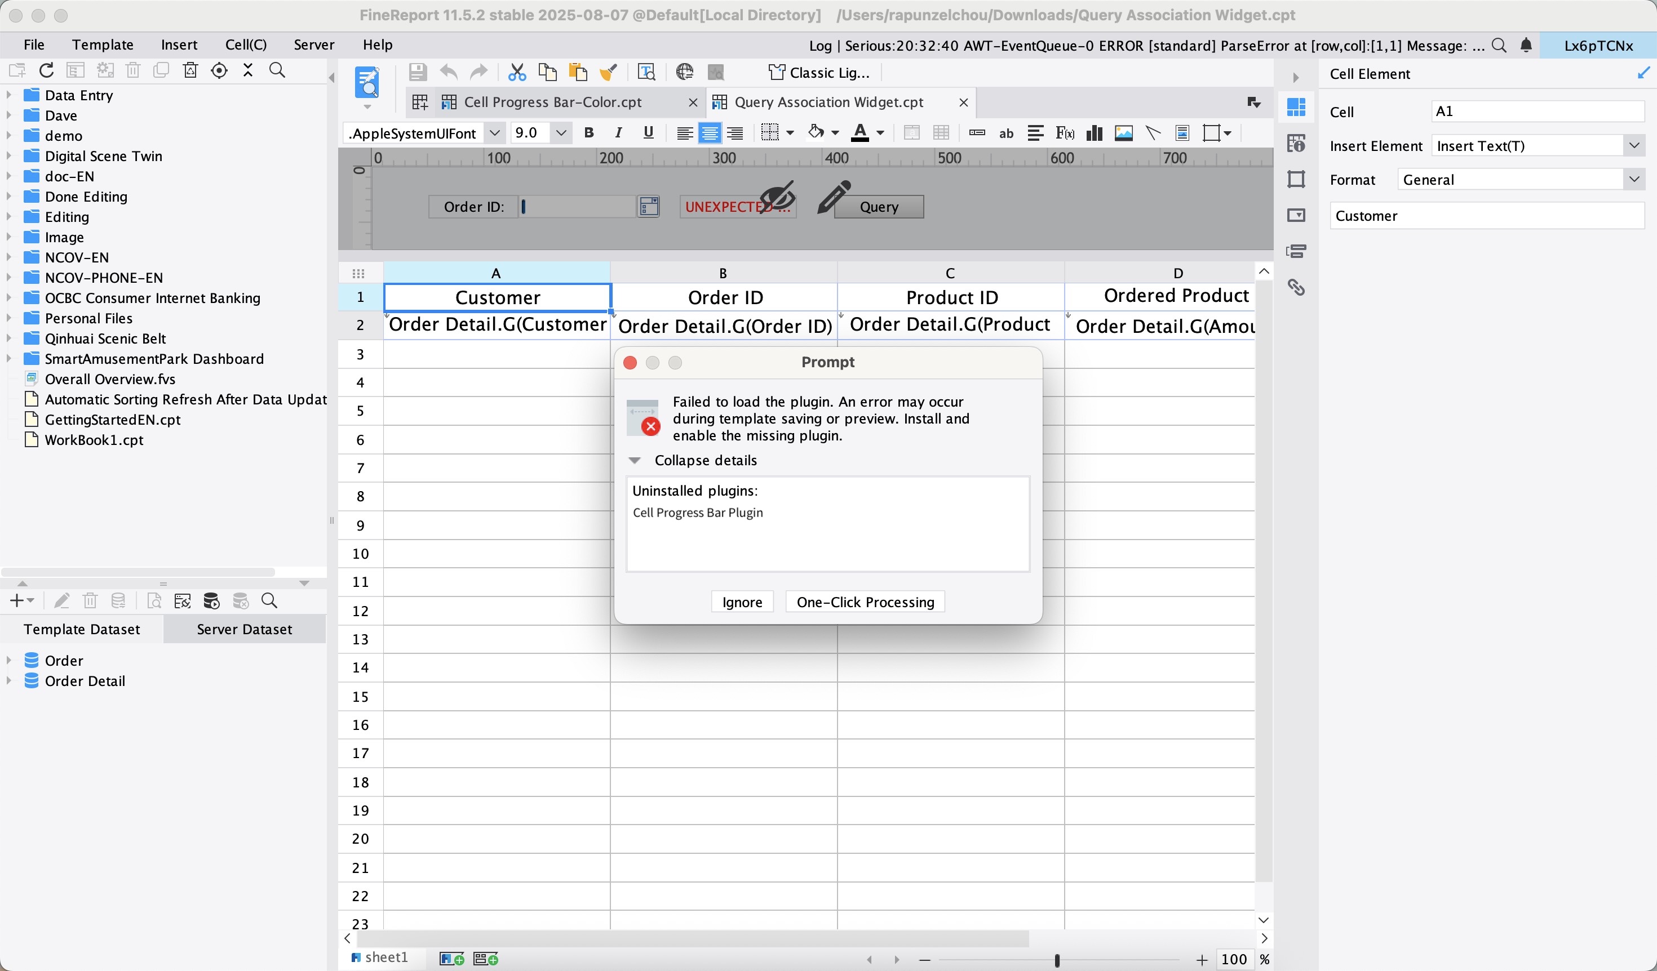Set right text alignment

734,133
